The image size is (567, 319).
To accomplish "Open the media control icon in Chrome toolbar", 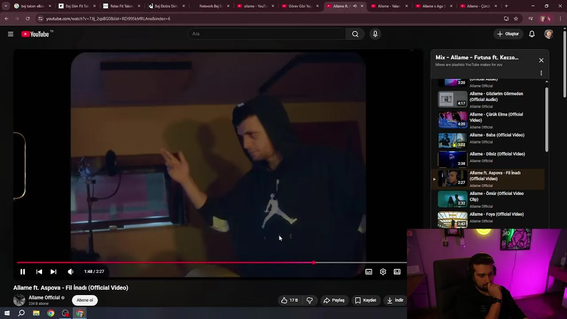I will click(x=531, y=19).
